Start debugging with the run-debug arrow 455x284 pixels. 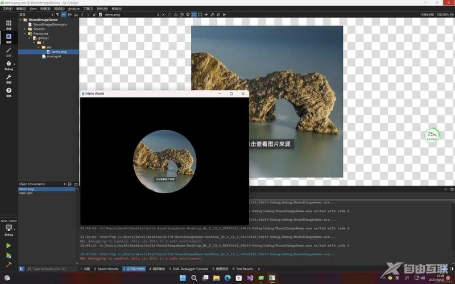[x=9, y=255]
